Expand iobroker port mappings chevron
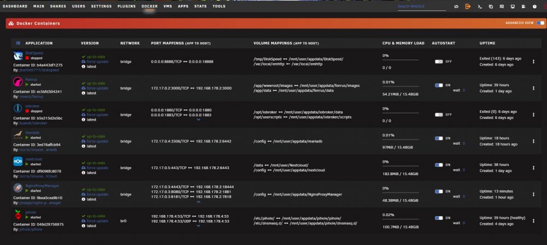This screenshot has height=245, width=547. (x=199, y=119)
